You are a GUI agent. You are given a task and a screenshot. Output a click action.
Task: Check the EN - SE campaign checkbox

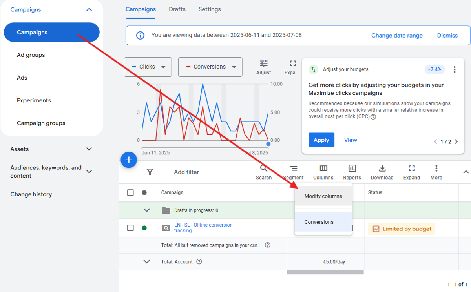130,228
